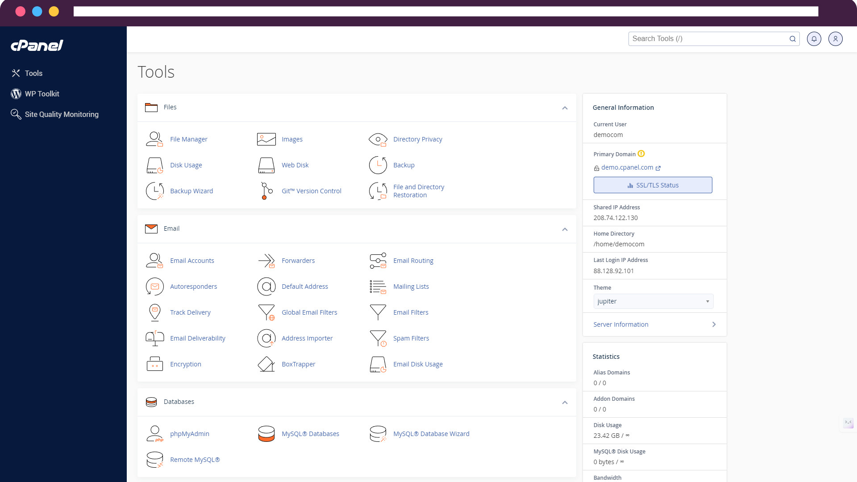
Task: Collapse the Databases section
Action: (x=565, y=402)
